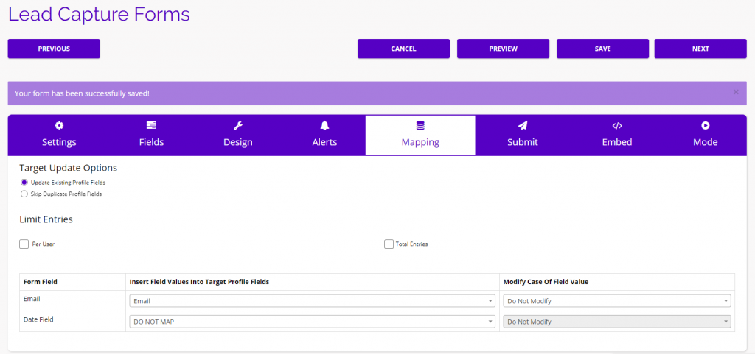Viewport: 755px width, 354px height.
Task: Click the Mapping tab label
Action: 420,142
